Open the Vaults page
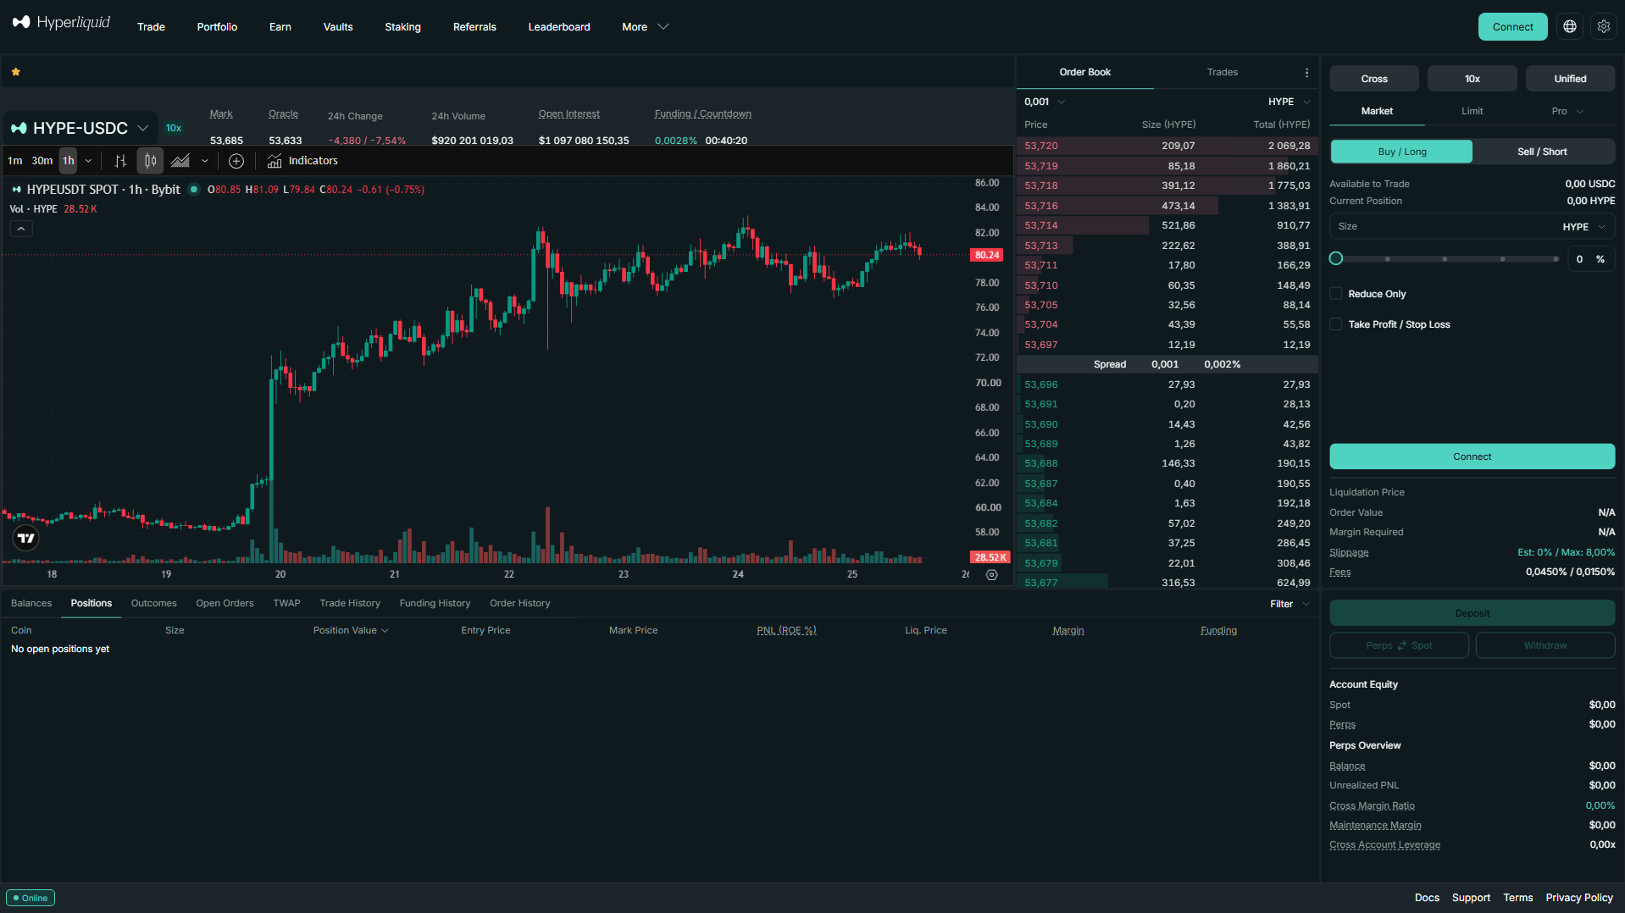The image size is (1625, 913). pos(338,27)
